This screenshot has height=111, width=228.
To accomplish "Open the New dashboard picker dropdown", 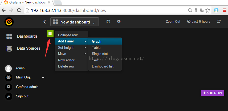I will 75,22.
